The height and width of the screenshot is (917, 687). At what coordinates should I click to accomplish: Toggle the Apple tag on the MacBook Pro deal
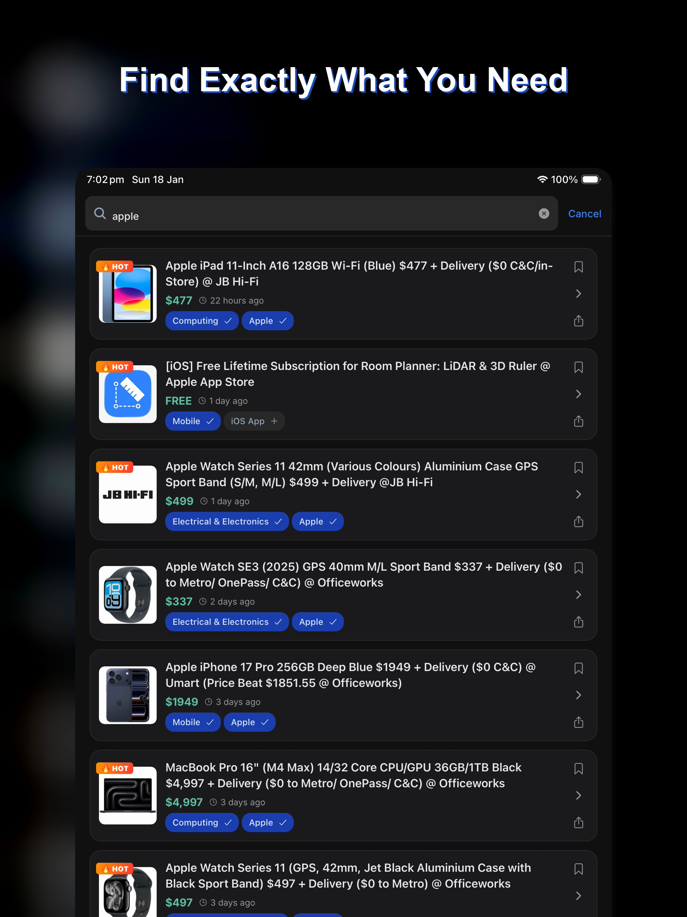coord(268,822)
